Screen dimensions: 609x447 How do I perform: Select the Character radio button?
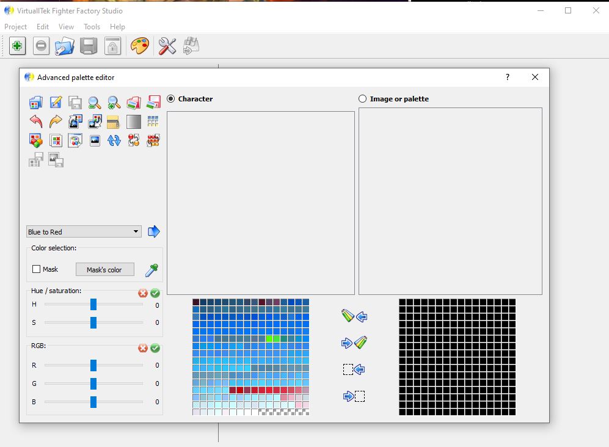pyautogui.click(x=170, y=99)
